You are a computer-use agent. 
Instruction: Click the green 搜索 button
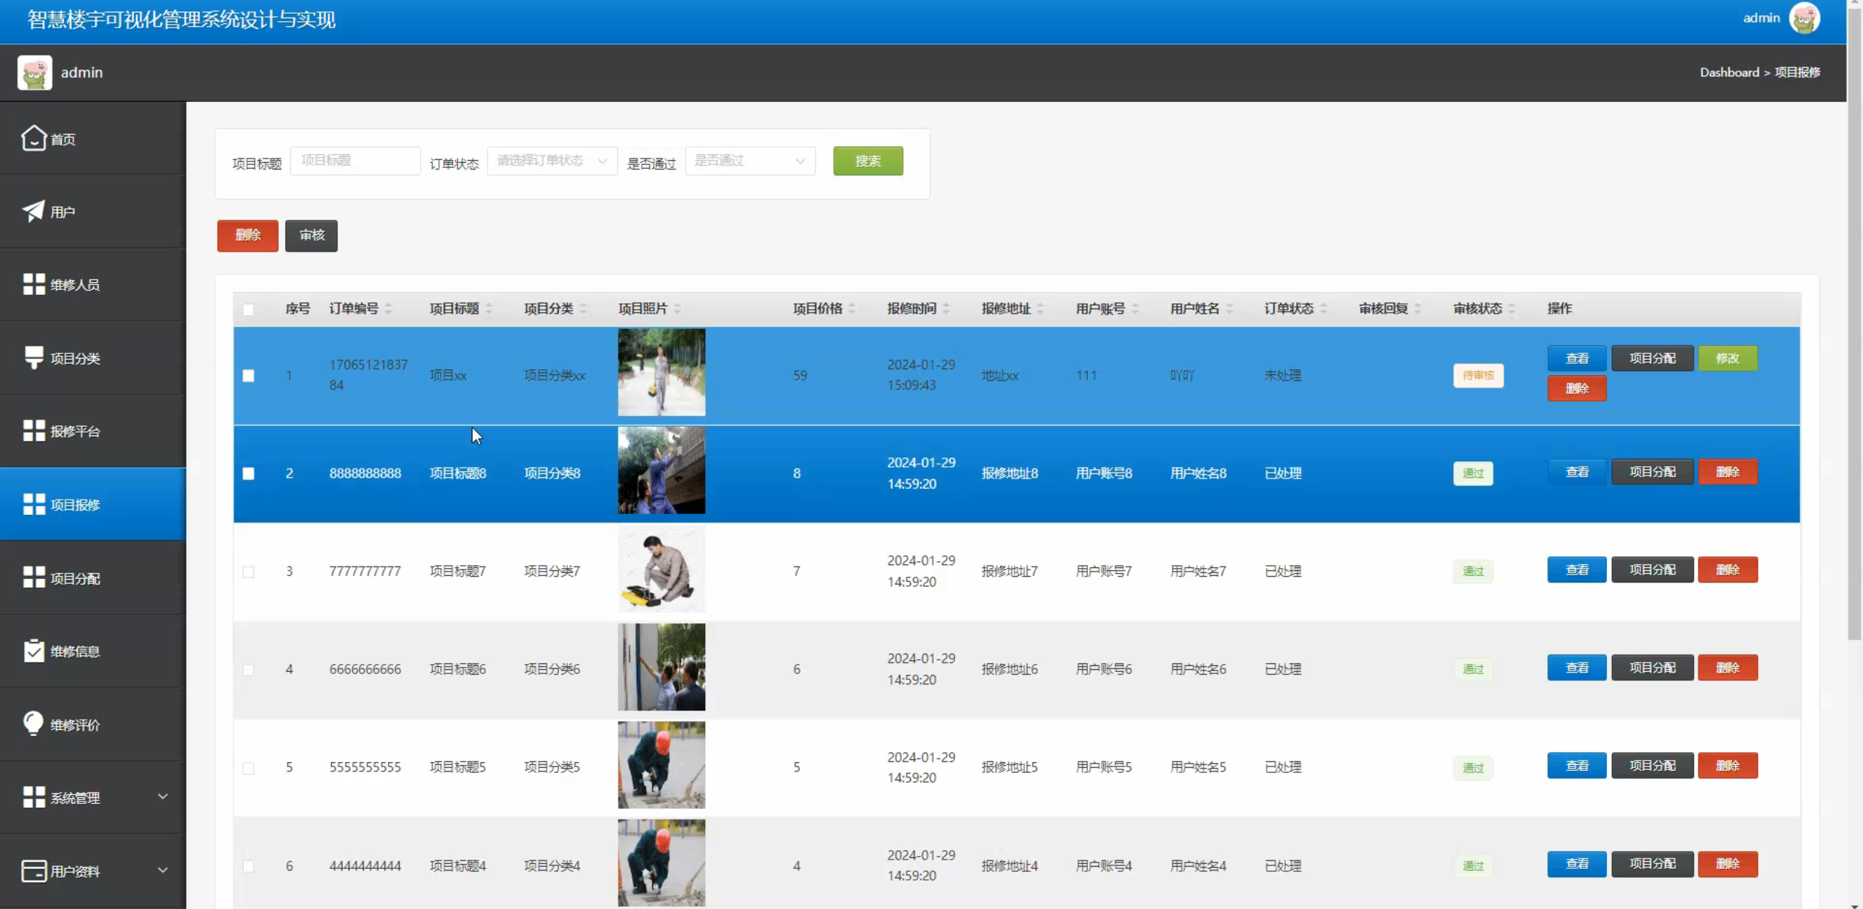coord(867,161)
